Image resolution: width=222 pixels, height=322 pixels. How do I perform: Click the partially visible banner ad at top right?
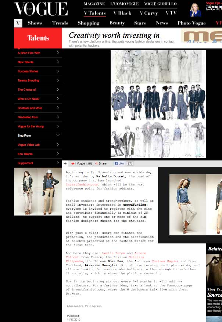coord(201,35)
